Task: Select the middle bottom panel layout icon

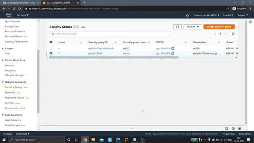Action: click(233, 129)
